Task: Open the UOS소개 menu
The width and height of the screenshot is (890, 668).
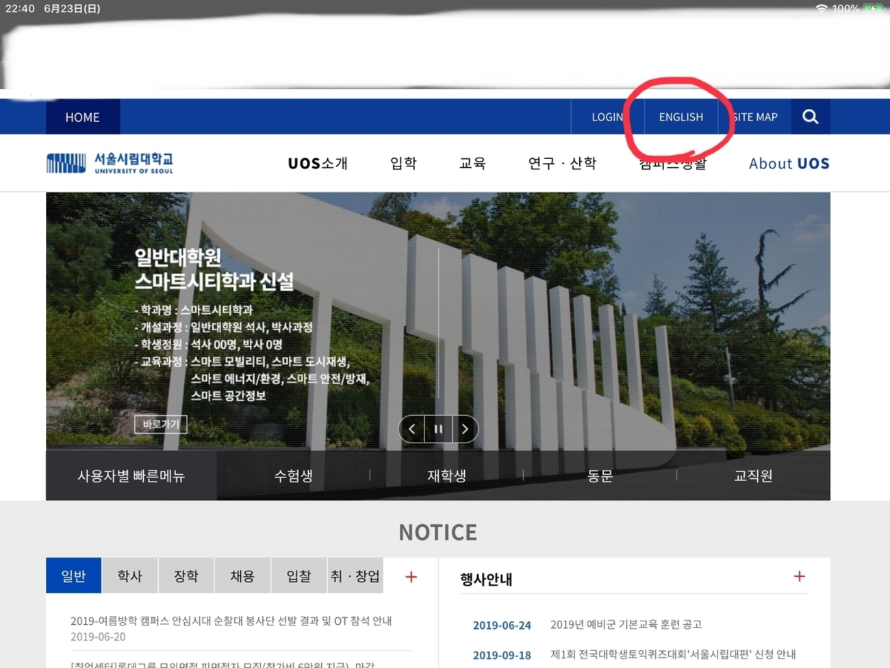Action: [x=318, y=163]
